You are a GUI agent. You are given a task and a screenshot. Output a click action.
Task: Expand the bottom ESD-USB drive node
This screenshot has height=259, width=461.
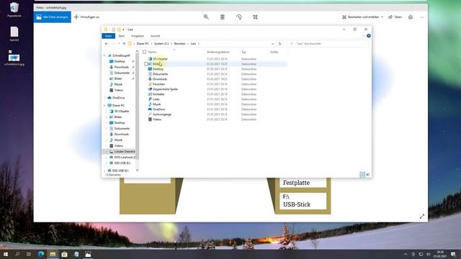point(104,171)
